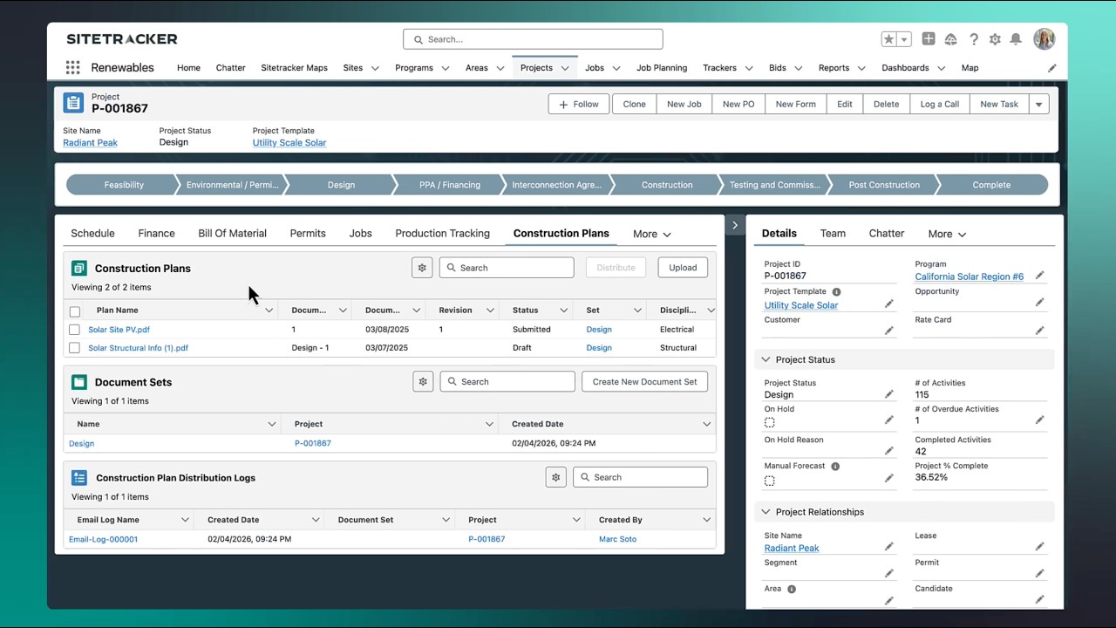
Task: Click the Construction Plans search box
Action: 507,268
